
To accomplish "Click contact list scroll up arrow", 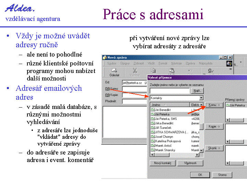I will click(x=201, y=105).
